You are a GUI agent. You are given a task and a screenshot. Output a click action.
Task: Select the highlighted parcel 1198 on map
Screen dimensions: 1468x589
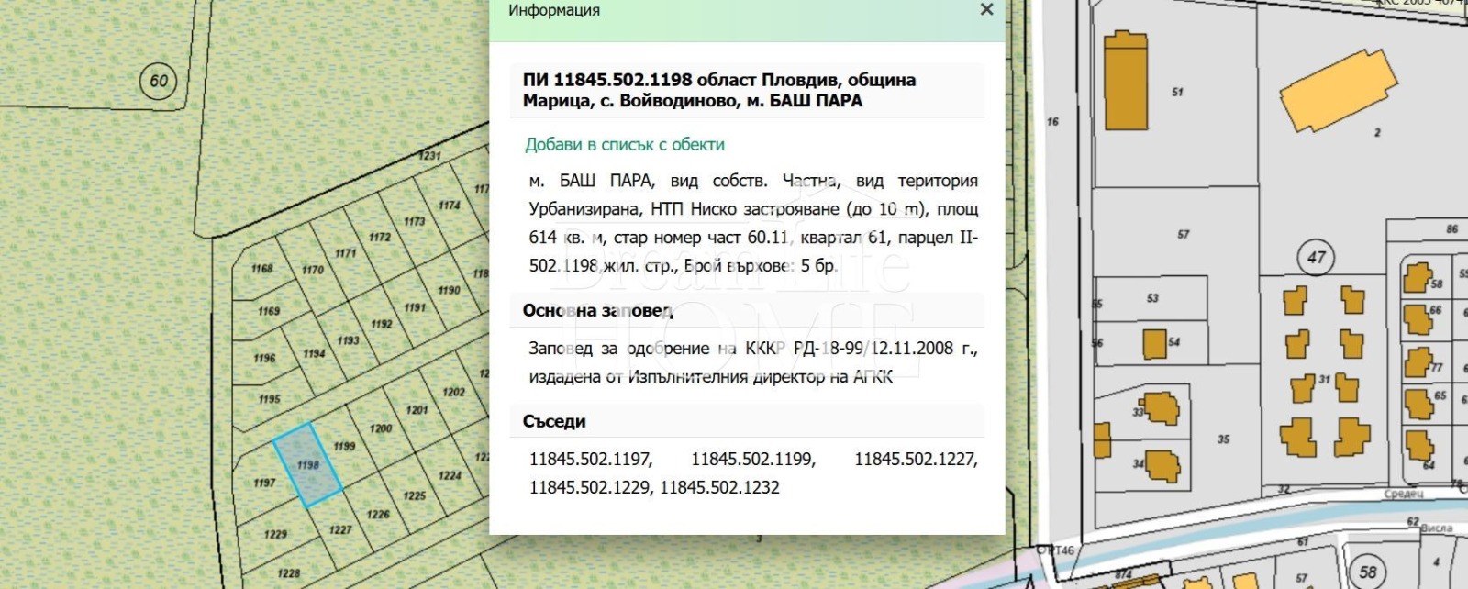coord(307,465)
